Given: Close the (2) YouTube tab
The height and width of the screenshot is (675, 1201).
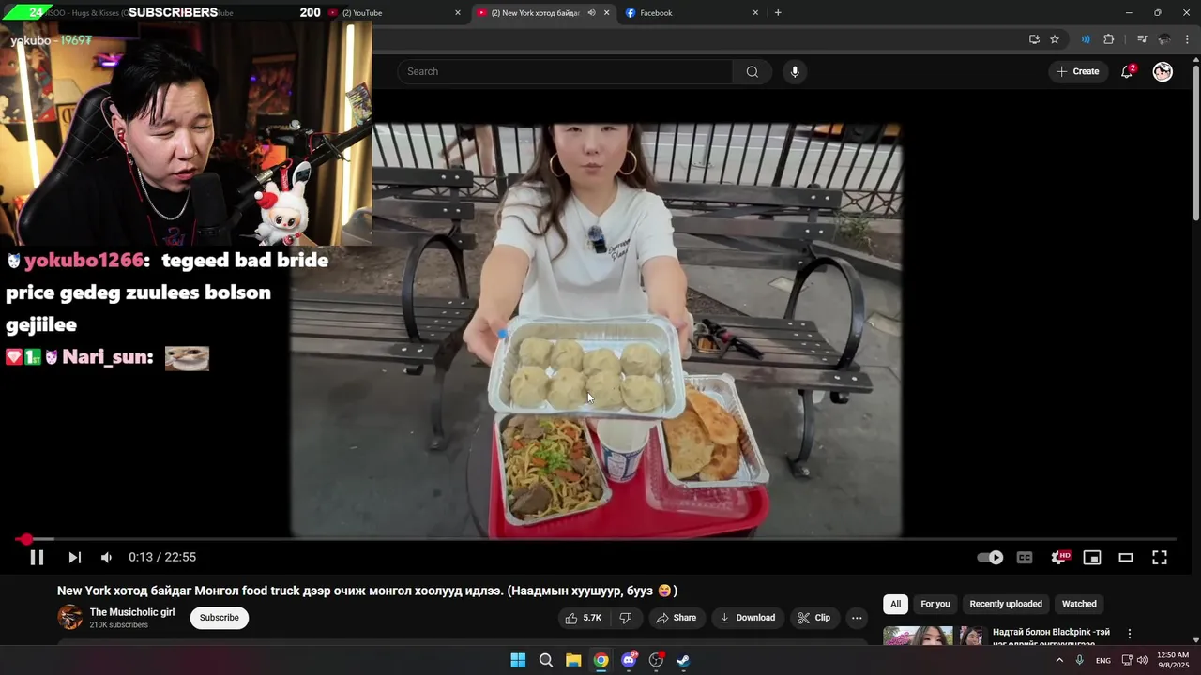Looking at the screenshot, I should (458, 13).
